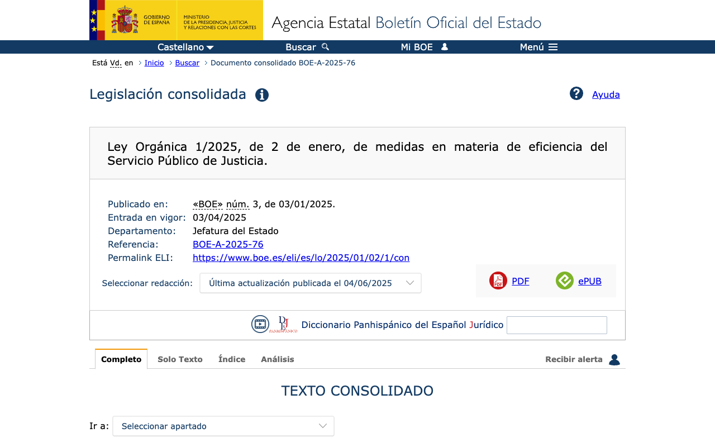Open the Ayuda link
Screen dimensions: 715x447
click(606, 94)
